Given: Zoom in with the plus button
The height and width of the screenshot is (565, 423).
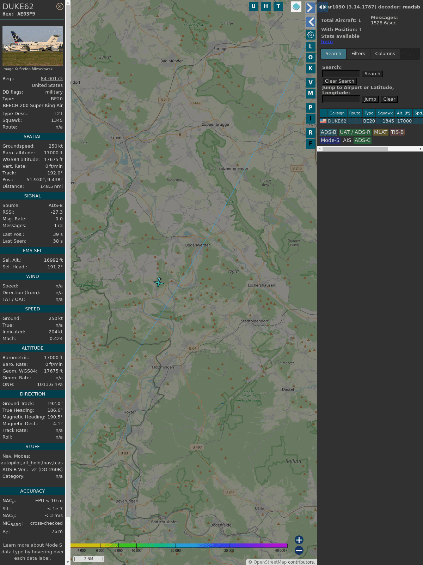Looking at the screenshot, I should tap(299, 540).
